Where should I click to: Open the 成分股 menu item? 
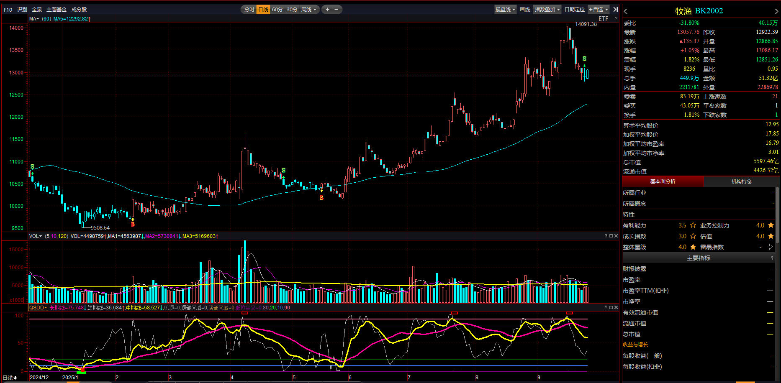[x=79, y=9]
